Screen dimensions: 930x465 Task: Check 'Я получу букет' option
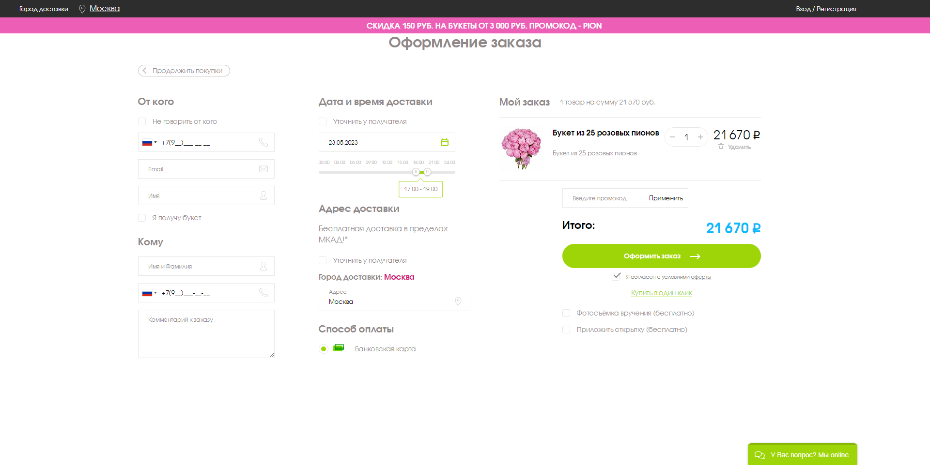(x=142, y=218)
